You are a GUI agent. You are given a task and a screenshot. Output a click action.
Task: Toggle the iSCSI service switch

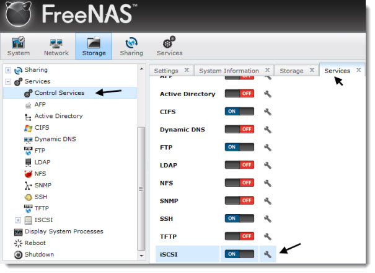pos(239,254)
